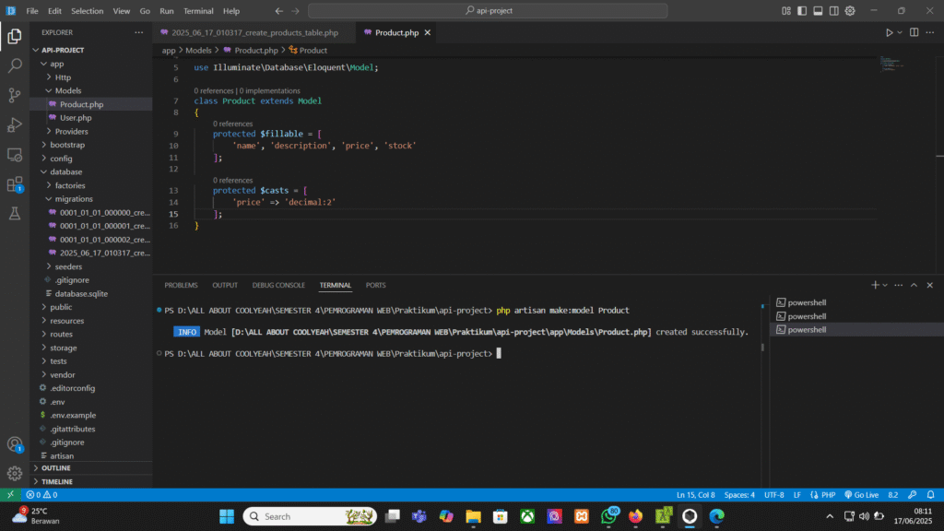
Task: Open the Source Control view
Action: (x=15, y=96)
